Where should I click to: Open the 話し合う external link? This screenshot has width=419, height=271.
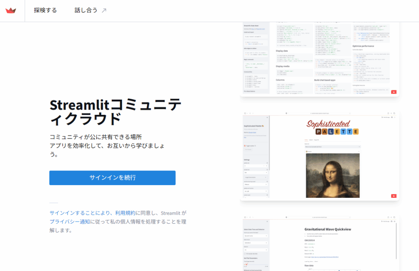[90, 10]
